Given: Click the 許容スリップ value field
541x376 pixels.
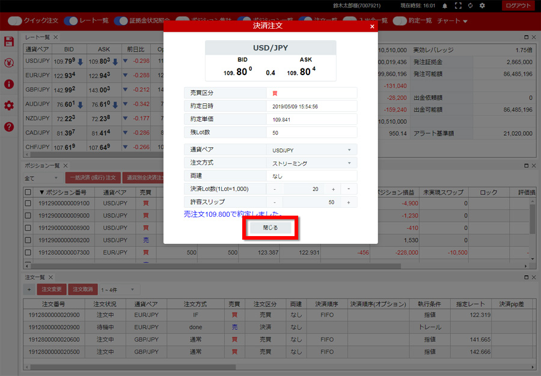Looking at the screenshot, I should pos(312,202).
